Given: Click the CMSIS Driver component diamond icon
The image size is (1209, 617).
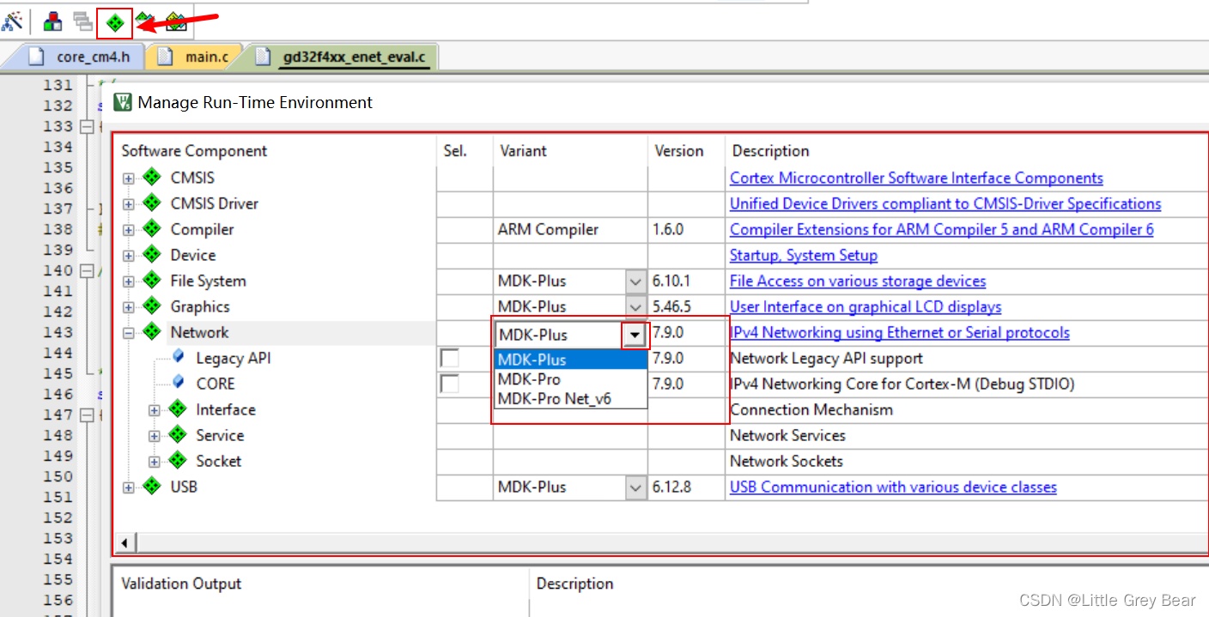Looking at the screenshot, I should [152, 203].
